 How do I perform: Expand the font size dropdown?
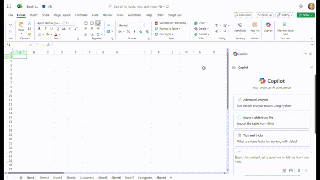click(x=74, y=23)
